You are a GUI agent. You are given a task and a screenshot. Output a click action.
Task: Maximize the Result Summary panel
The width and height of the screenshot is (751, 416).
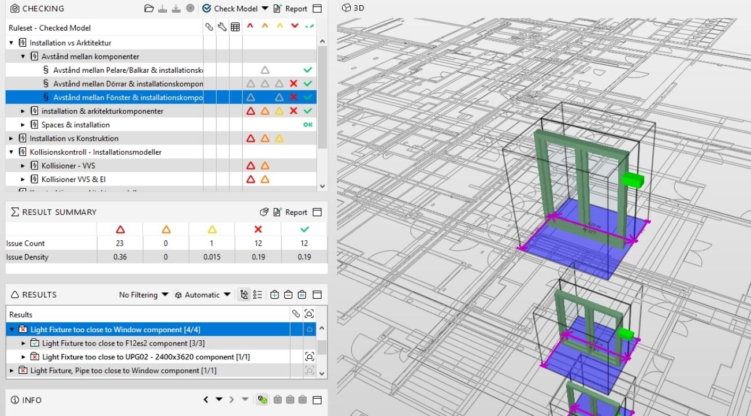click(x=317, y=212)
